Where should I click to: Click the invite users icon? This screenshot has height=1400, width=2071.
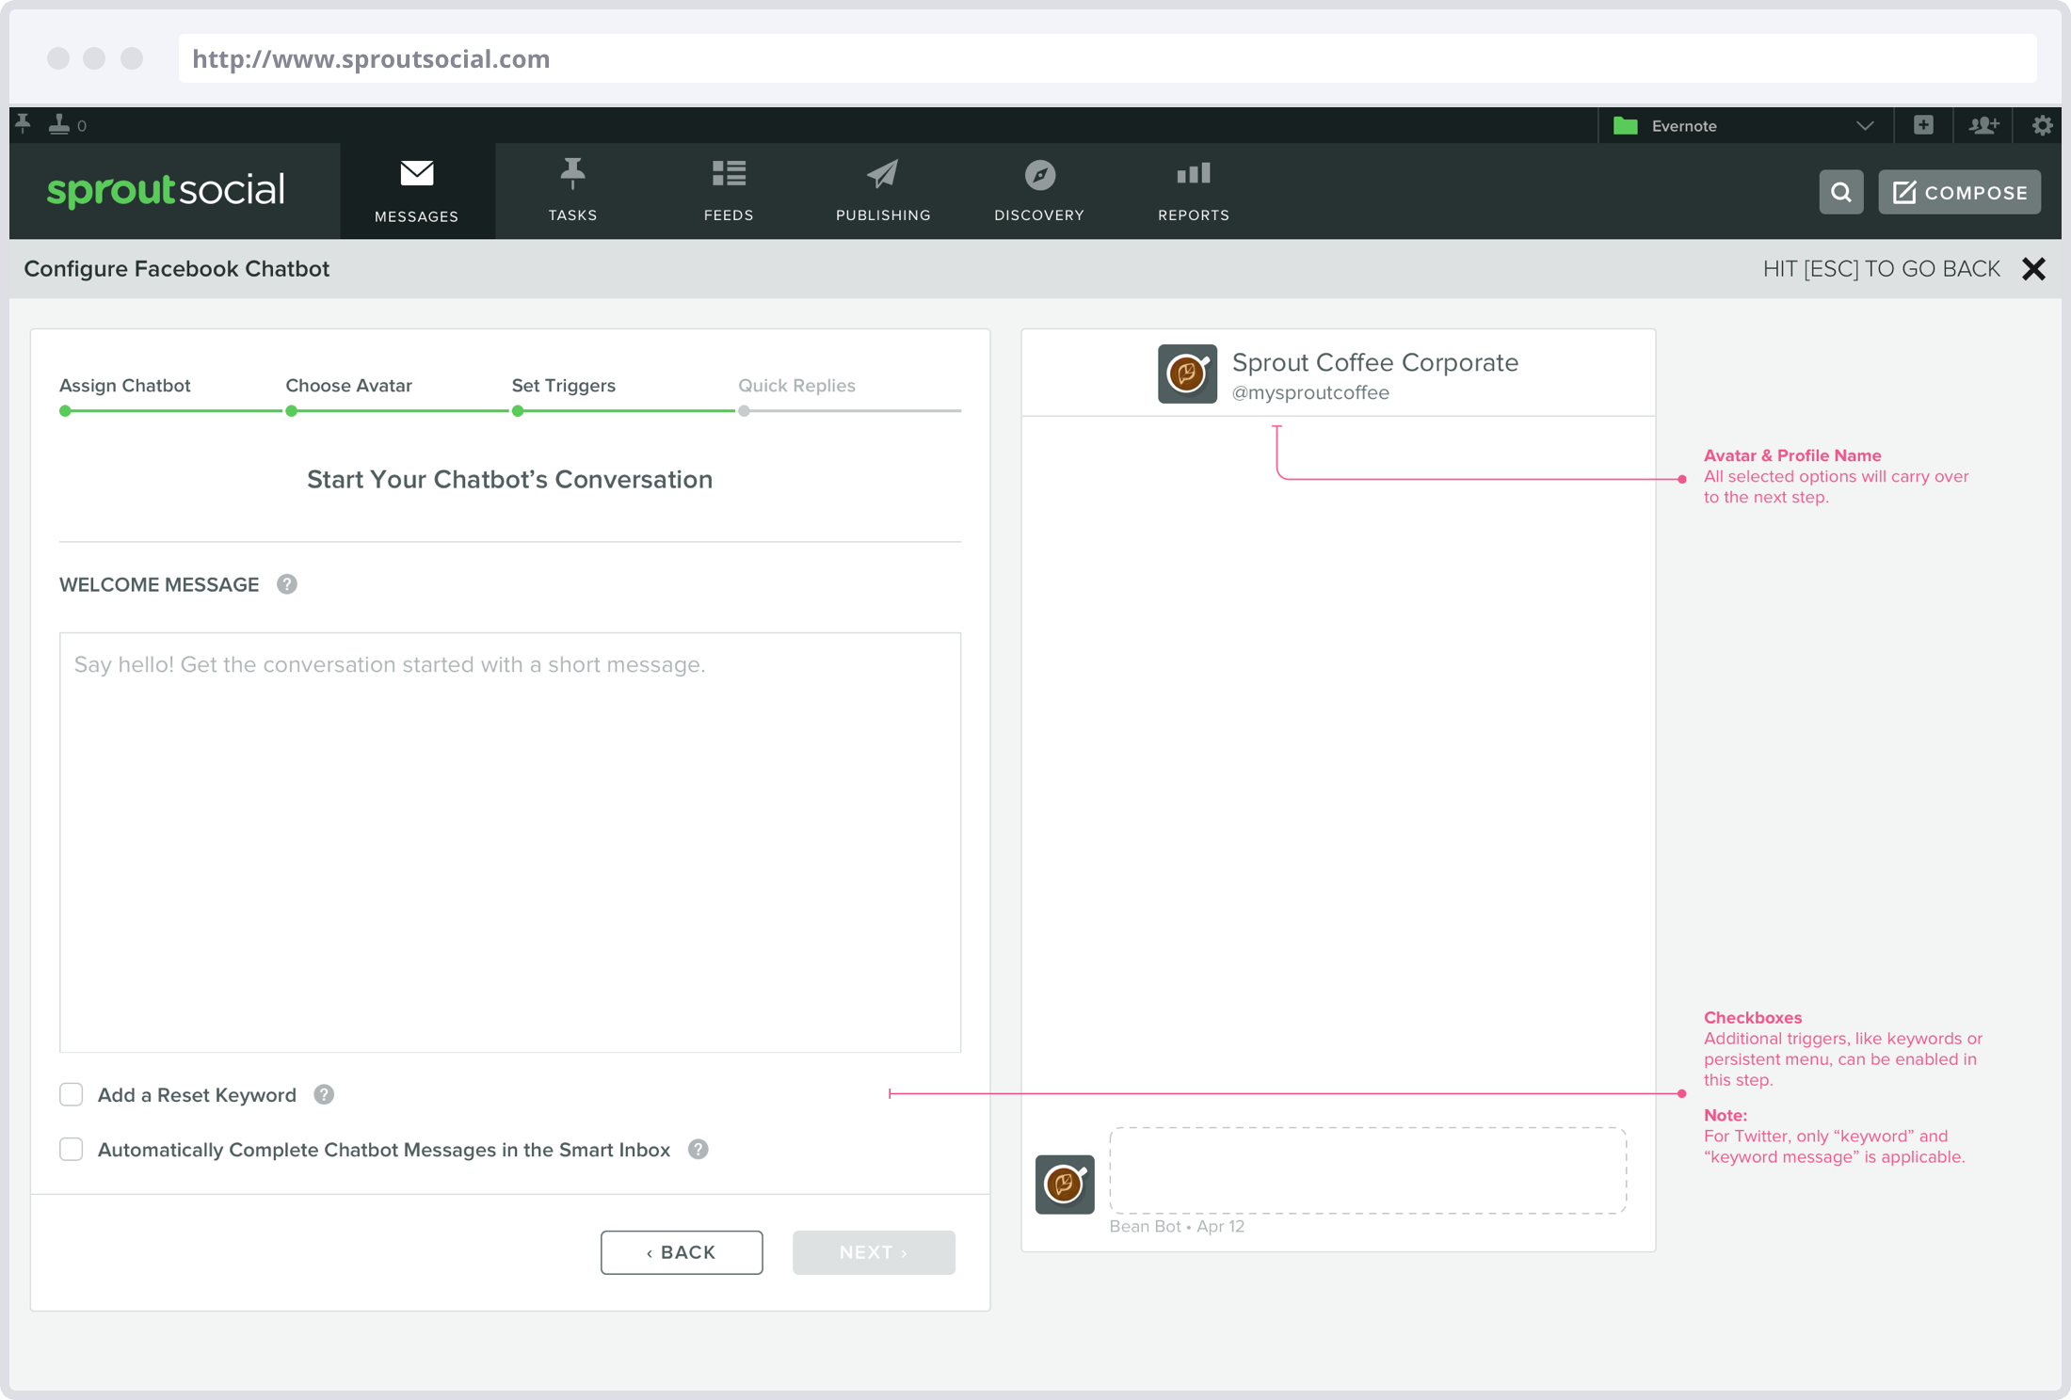[x=1983, y=125]
